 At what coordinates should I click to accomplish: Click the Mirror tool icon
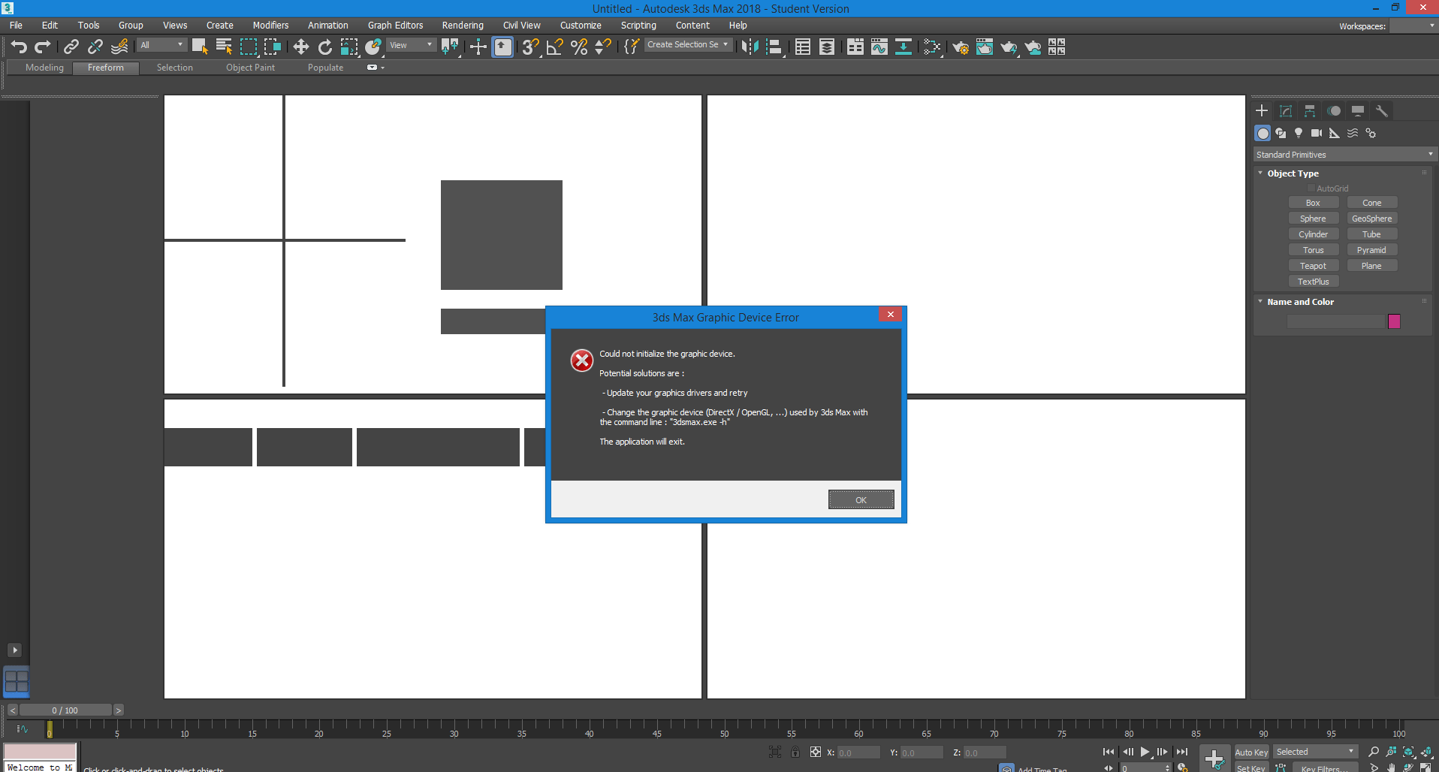(x=750, y=47)
